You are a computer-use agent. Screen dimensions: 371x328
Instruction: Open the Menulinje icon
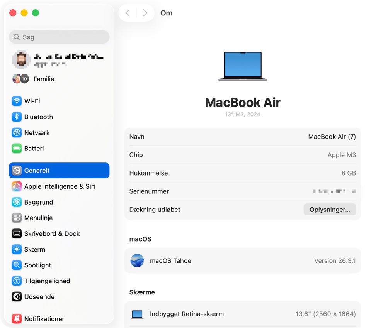17,218
